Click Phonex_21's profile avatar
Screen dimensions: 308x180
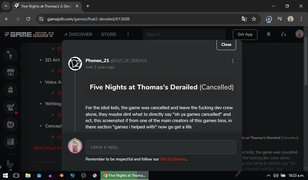point(75,64)
